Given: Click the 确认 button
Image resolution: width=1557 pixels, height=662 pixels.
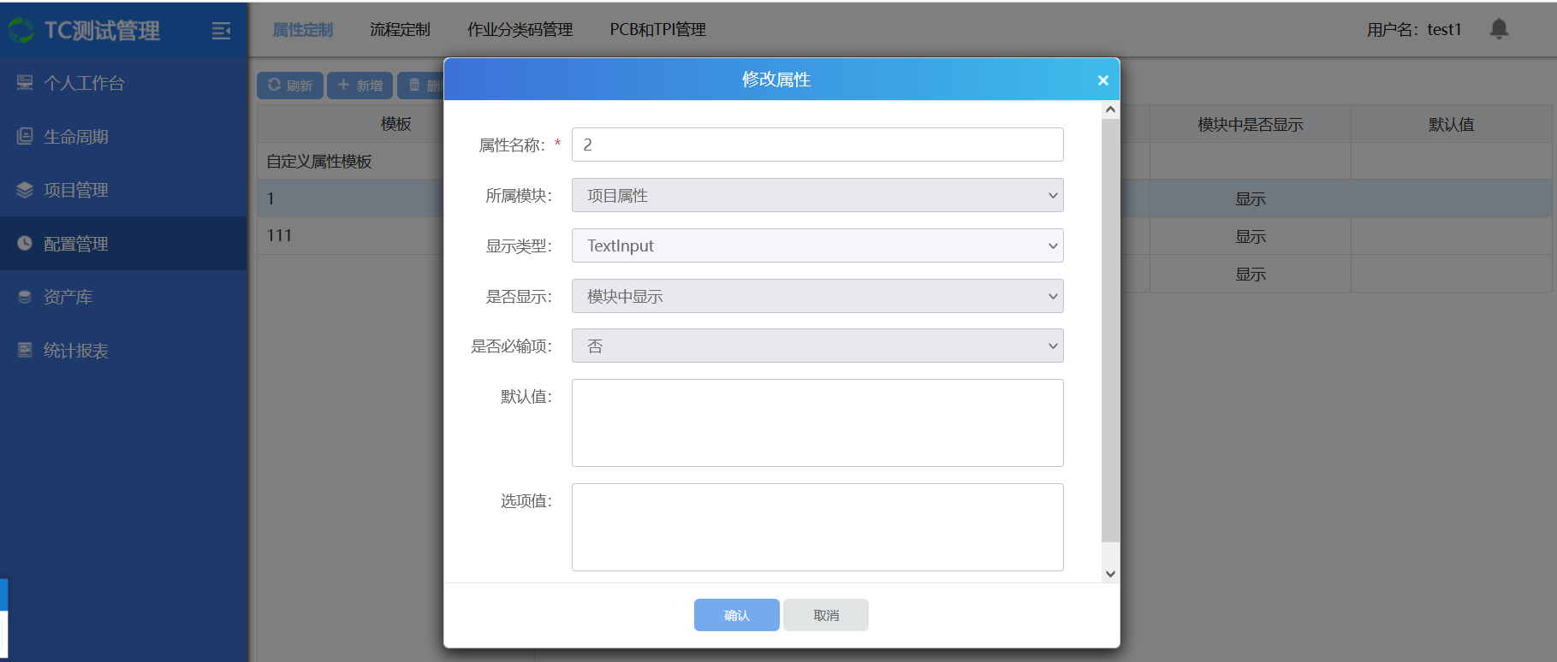Looking at the screenshot, I should point(736,615).
